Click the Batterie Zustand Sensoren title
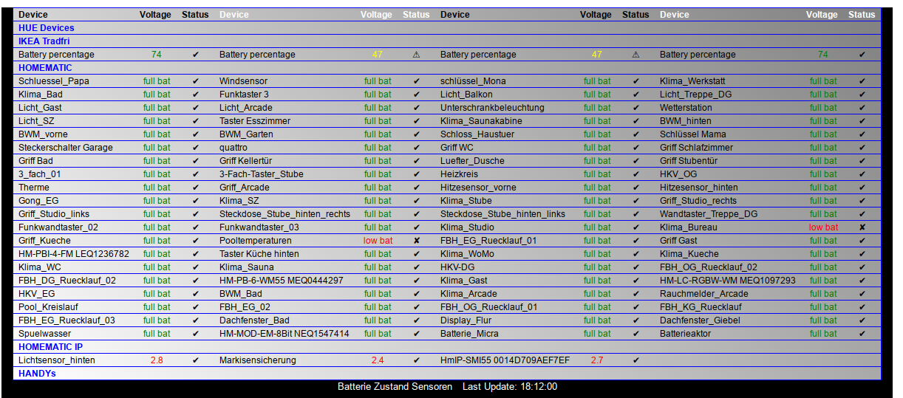Screen dimensions: 903x398 (x=395, y=387)
